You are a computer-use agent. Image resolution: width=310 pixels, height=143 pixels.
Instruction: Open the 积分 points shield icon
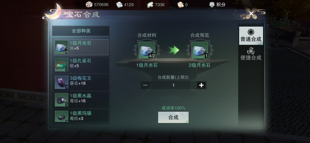coord(212,5)
